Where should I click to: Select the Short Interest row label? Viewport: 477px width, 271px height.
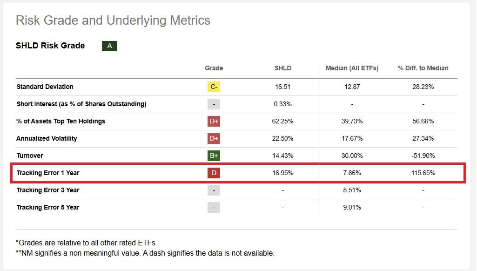point(81,104)
